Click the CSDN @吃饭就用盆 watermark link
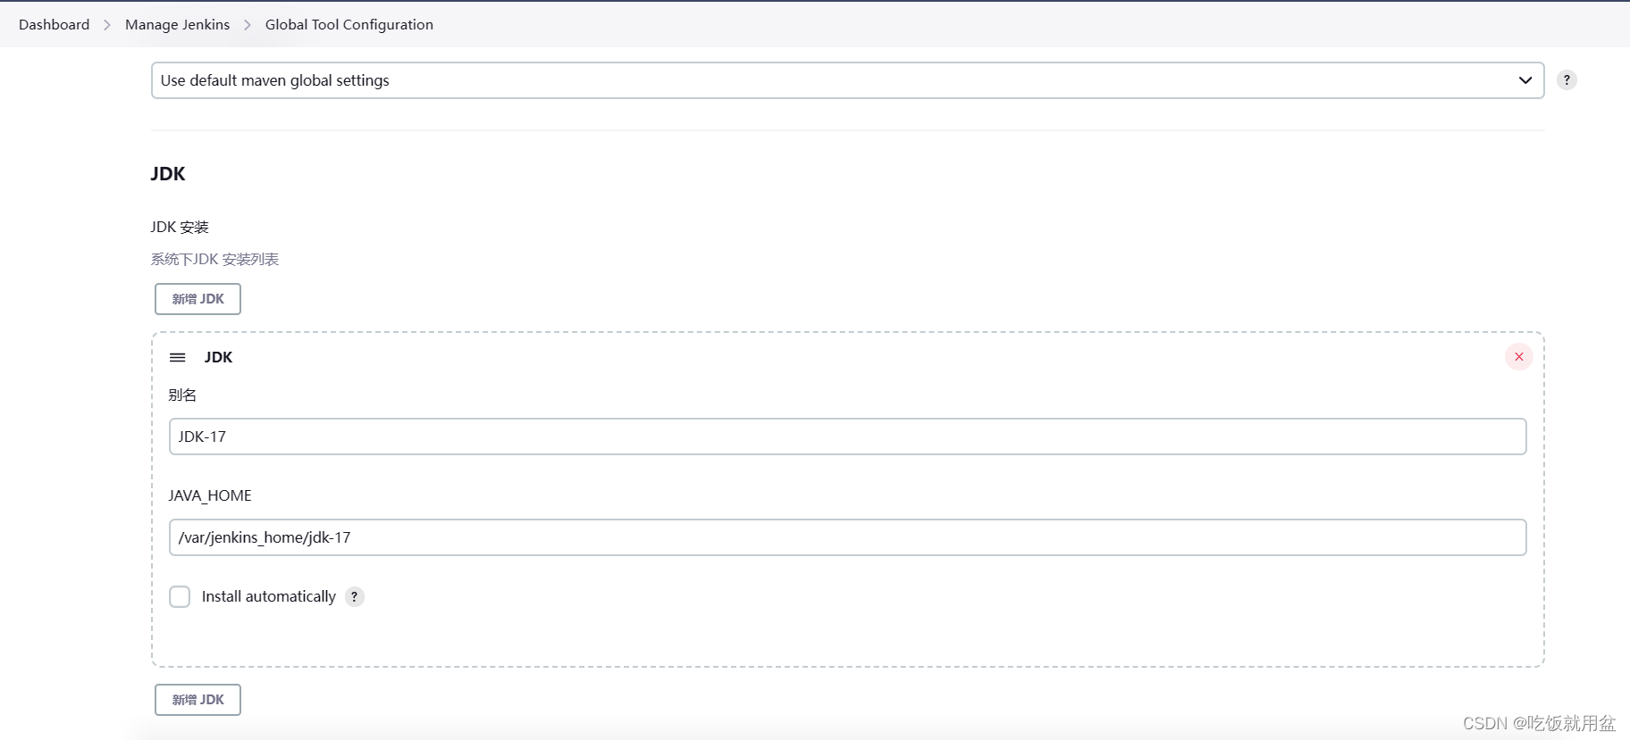The image size is (1630, 740). point(1539,721)
